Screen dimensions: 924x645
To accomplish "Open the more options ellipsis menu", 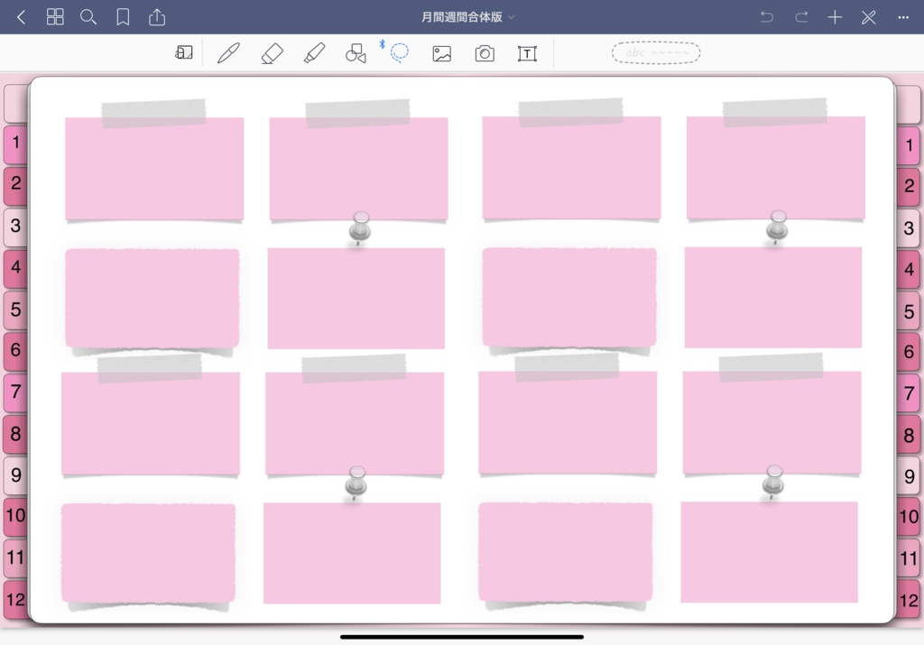I will [903, 18].
